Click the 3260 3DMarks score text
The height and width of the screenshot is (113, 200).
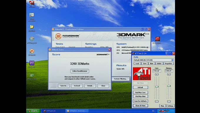point(80,64)
